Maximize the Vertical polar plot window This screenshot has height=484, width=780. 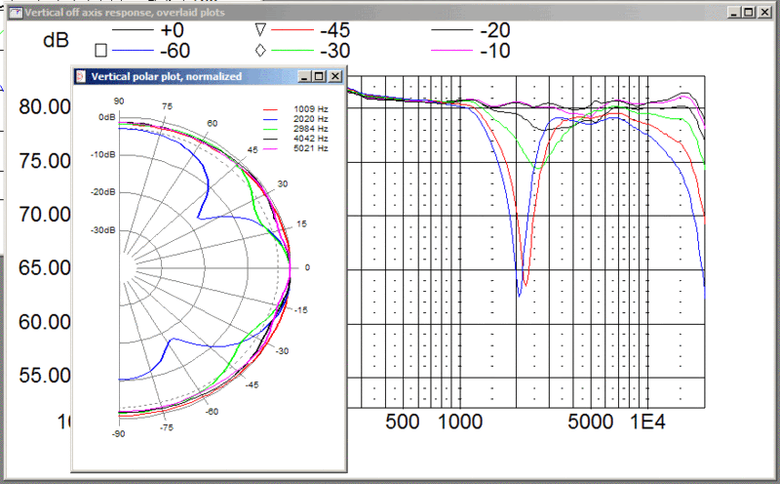pyautogui.click(x=319, y=76)
